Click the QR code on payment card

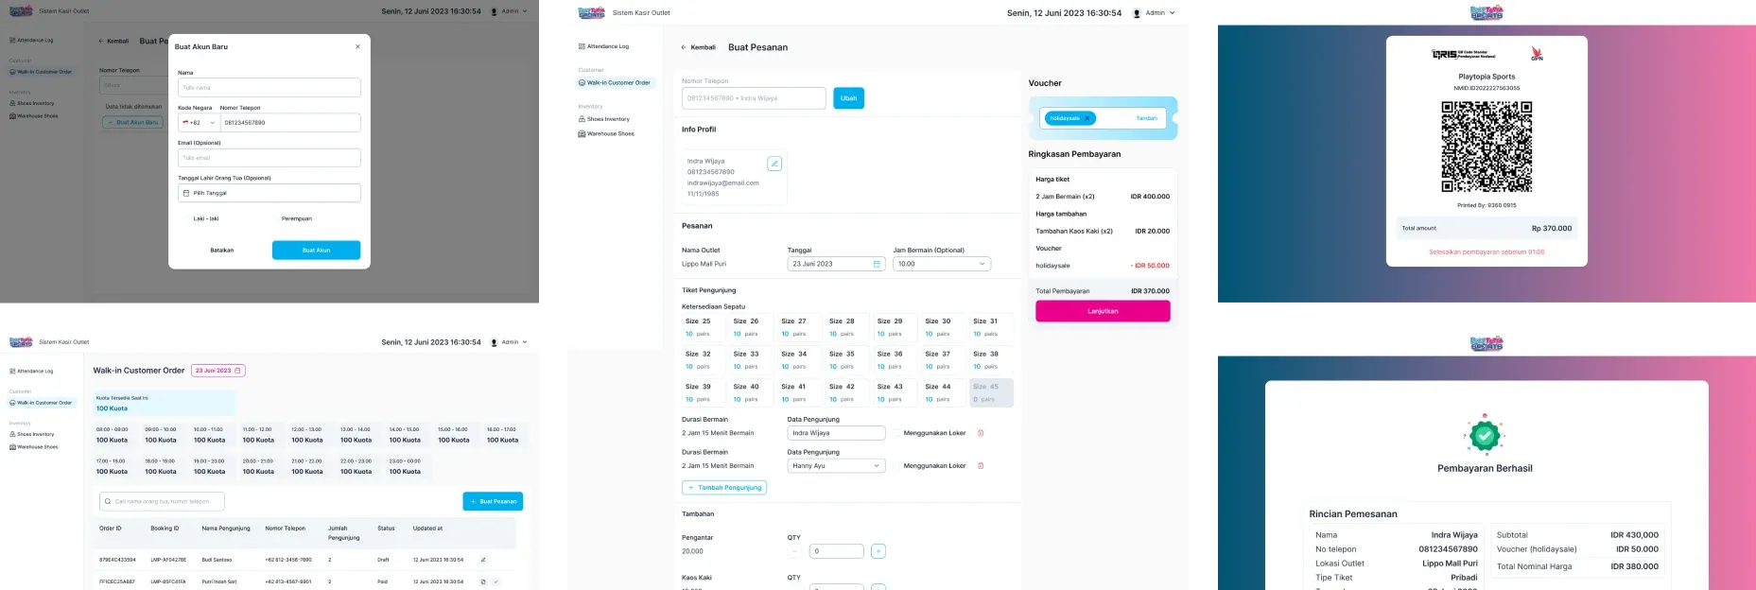pos(1487,147)
